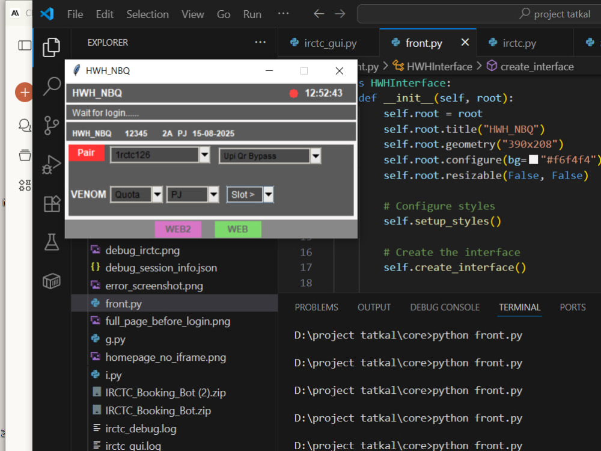Click the orange plus button in left sidebar
This screenshot has height=451, width=601.
24,92
